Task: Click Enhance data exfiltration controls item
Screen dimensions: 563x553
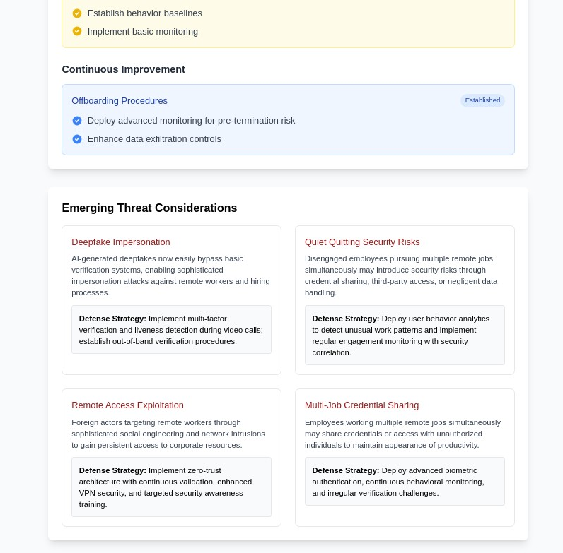Action: (x=154, y=139)
